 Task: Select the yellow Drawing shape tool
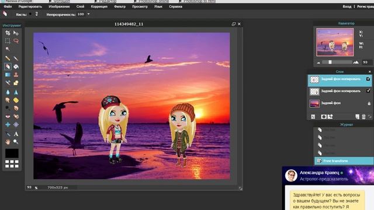[16, 83]
